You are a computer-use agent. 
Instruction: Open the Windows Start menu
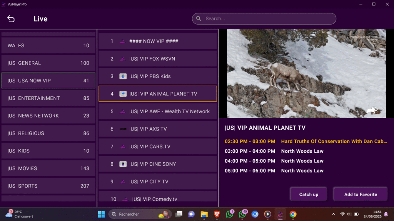coord(101,214)
